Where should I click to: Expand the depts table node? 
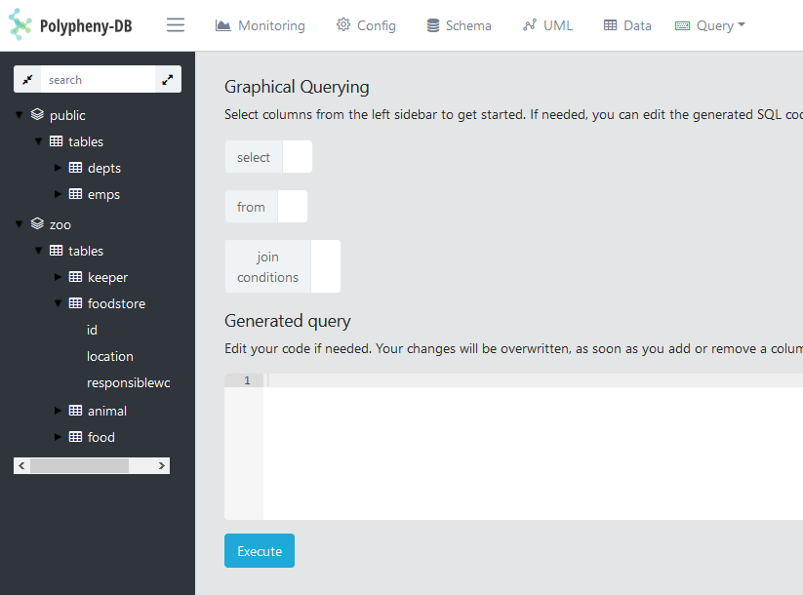[58, 168]
